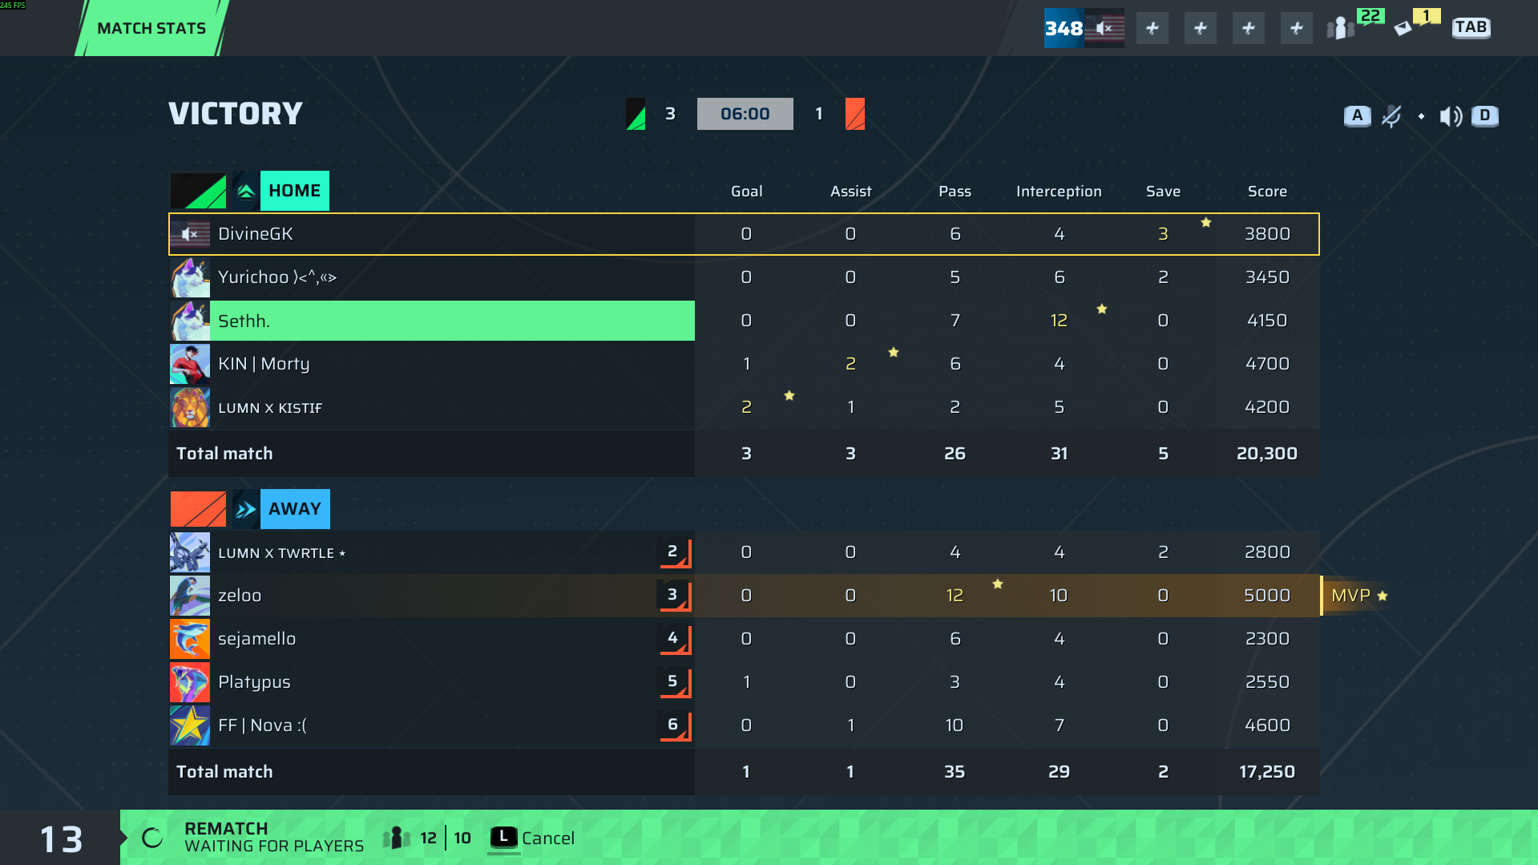Click the rematch loading spinner icon
Image resolution: width=1538 pixels, height=865 pixels.
[152, 838]
